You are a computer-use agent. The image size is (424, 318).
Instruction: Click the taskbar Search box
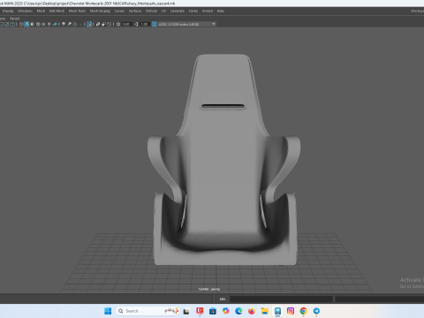148,311
